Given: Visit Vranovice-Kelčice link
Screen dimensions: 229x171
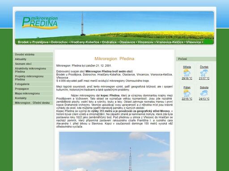Looking at the screenshot, I should click(170, 42).
